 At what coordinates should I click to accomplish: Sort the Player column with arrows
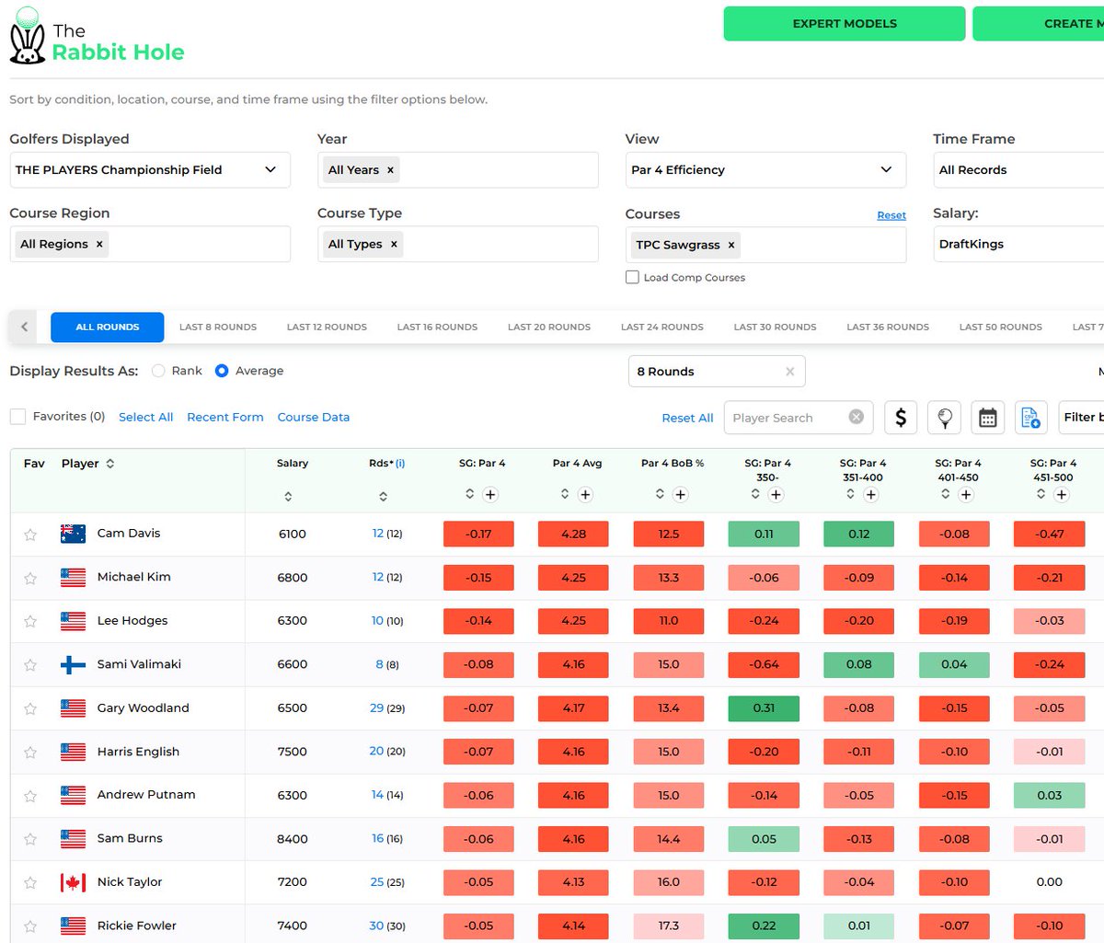click(x=110, y=464)
